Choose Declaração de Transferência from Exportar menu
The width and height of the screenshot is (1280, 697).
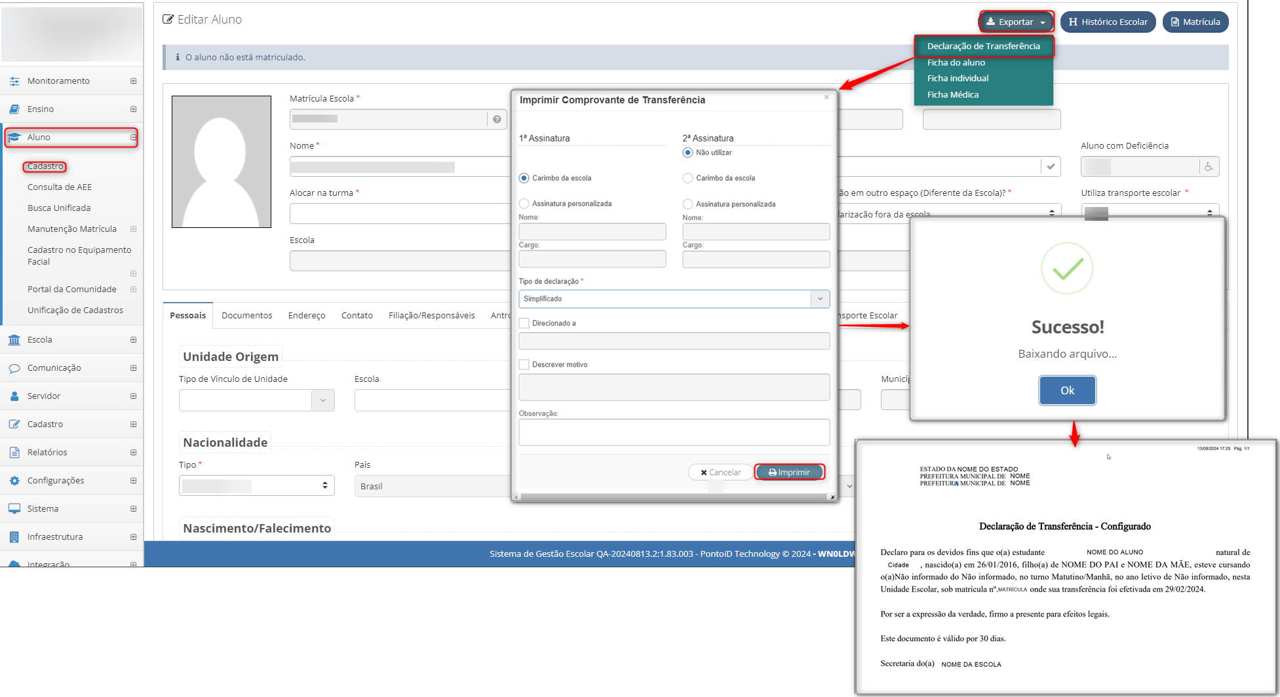coord(983,47)
